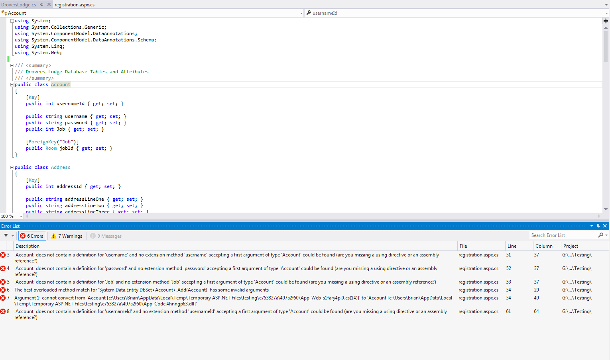Screen dimensions: 610x360
Task: Open the Account class navigation dropdown
Action: pos(301,13)
